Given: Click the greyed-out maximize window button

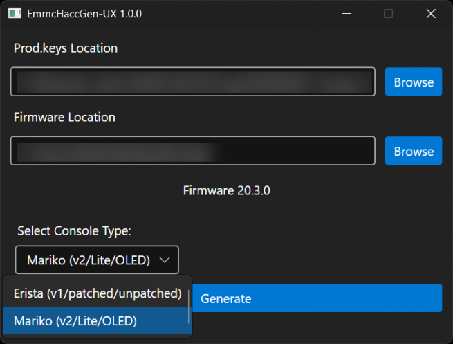Looking at the screenshot, I should [388, 13].
